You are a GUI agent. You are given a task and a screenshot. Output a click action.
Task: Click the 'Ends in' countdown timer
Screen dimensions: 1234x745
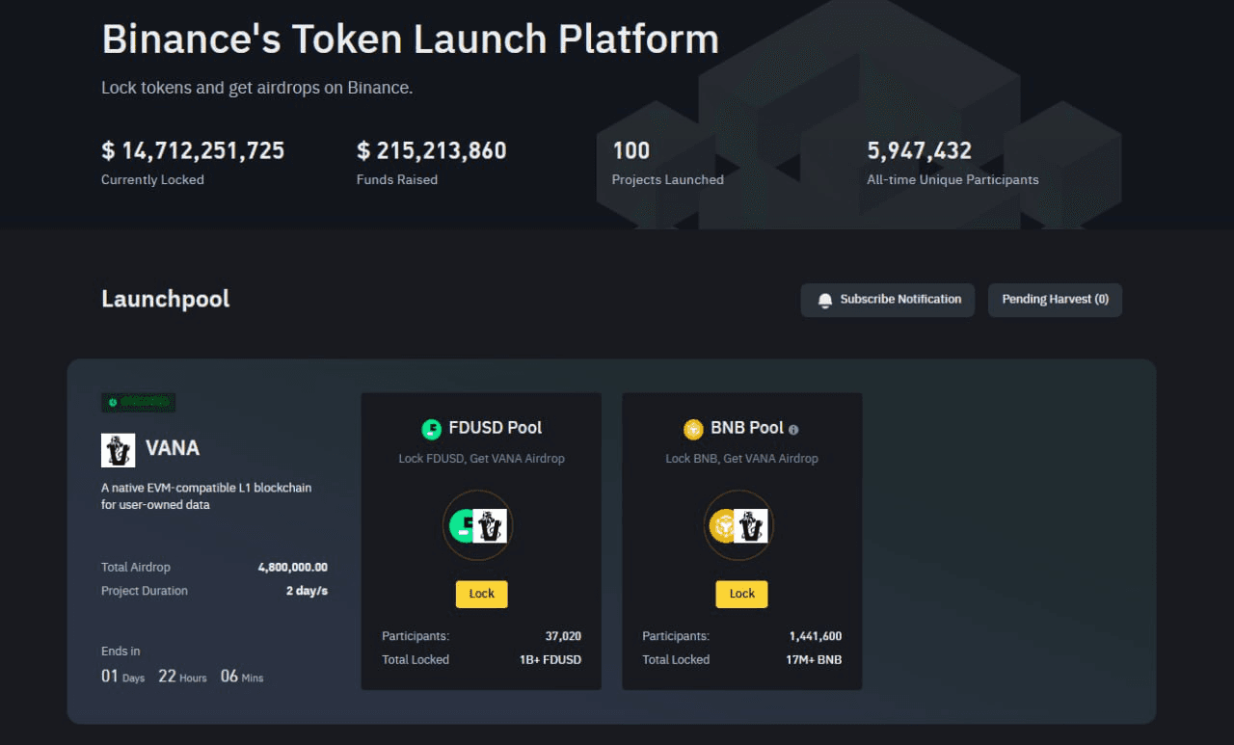[x=182, y=677]
